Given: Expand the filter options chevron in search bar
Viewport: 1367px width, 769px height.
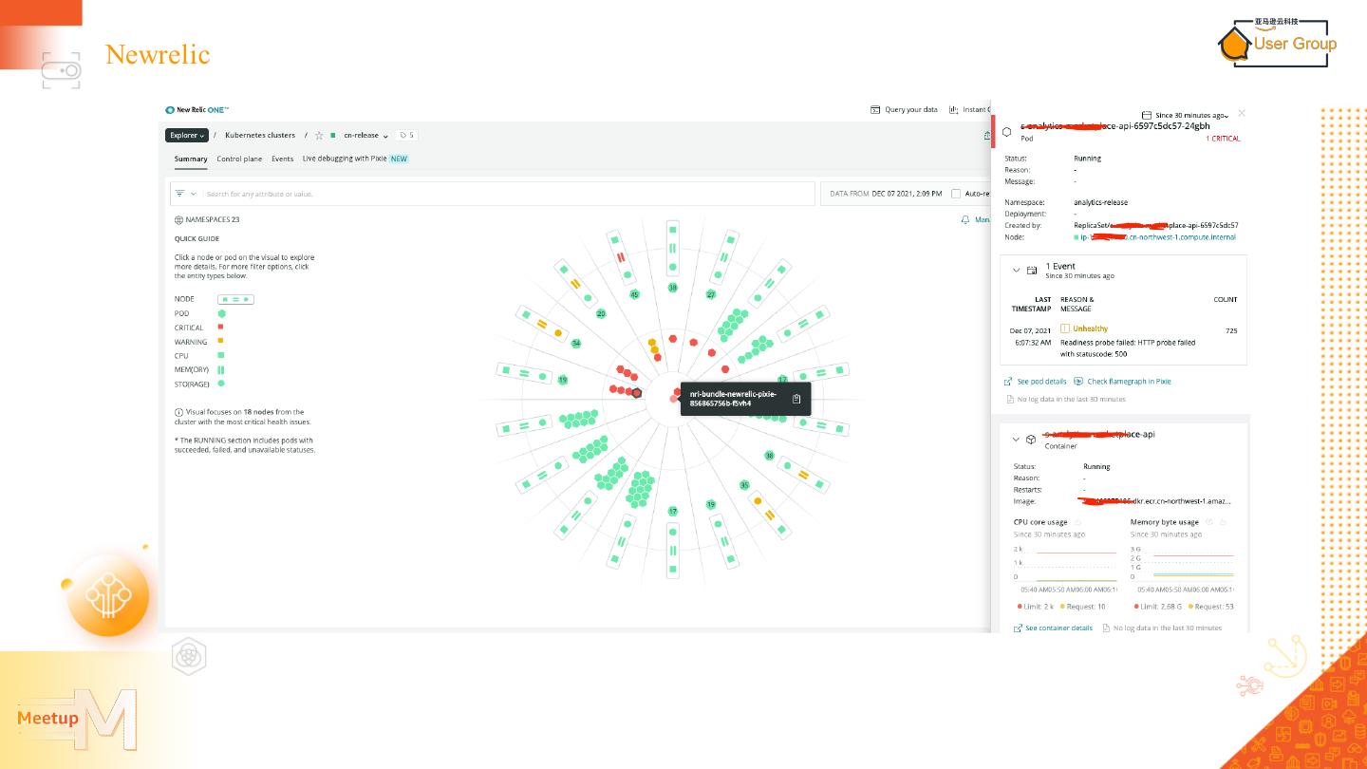Looking at the screenshot, I should pyautogui.click(x=194, y=194).
